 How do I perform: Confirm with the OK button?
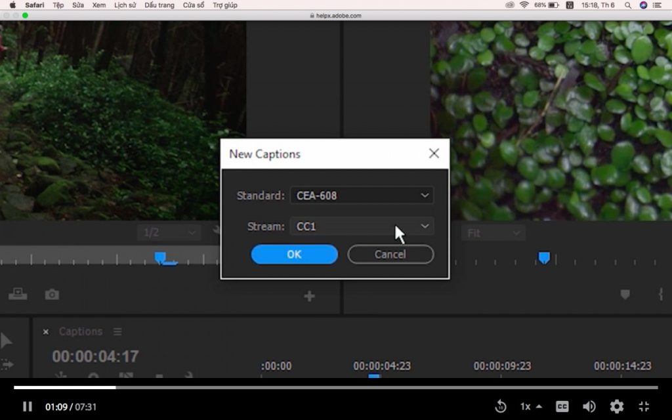pos(293,254)
